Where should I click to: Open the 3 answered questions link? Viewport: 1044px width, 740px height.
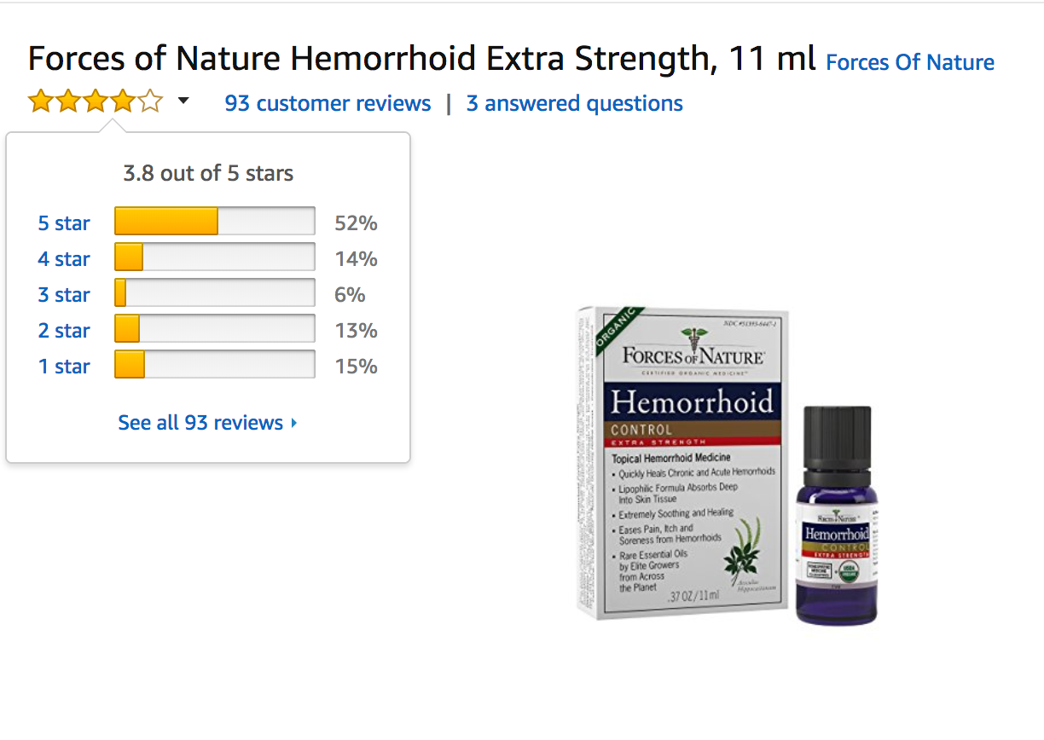tap(574, 104)
